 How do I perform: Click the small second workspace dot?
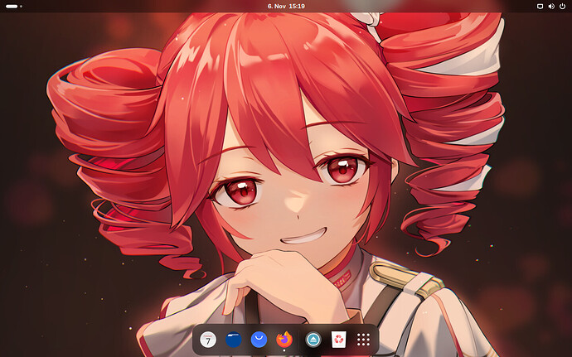pos(22,6)
